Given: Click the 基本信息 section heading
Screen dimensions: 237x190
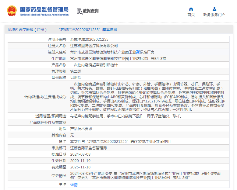Looking at the screenshot, I should click(110, 30).
